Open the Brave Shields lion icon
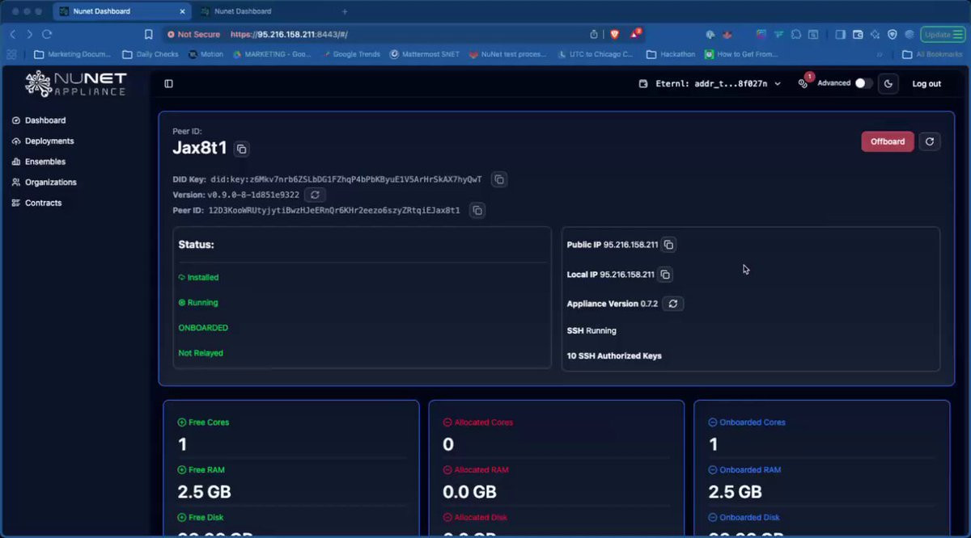Screen dimensions: 971x538 pyautogui.click(x=615, y=35)
